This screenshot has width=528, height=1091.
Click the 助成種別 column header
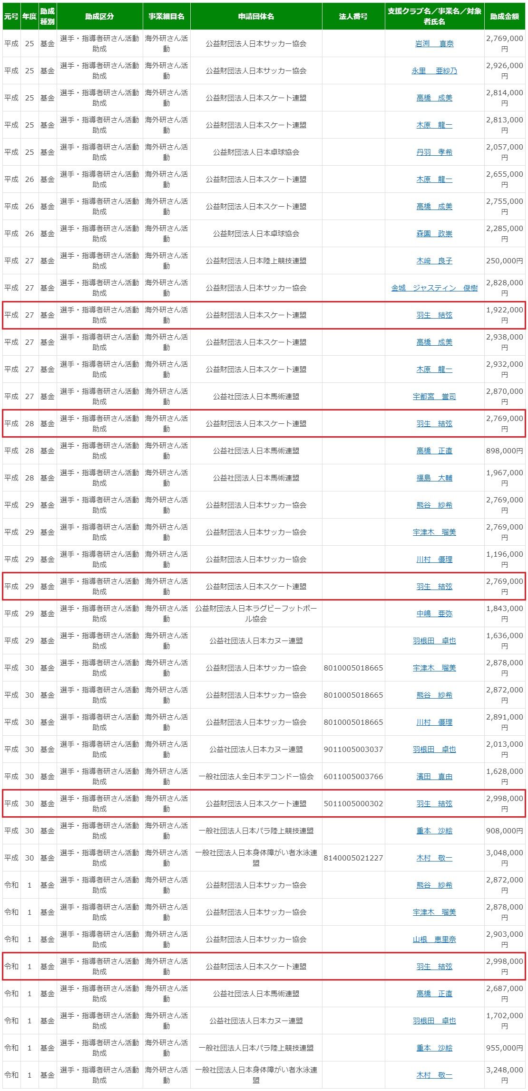48,16
